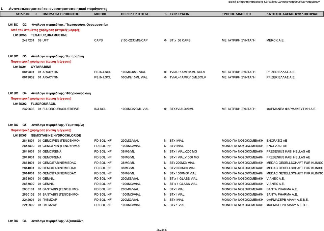Click packaging BTx 200MG/ VIAL

182,163
